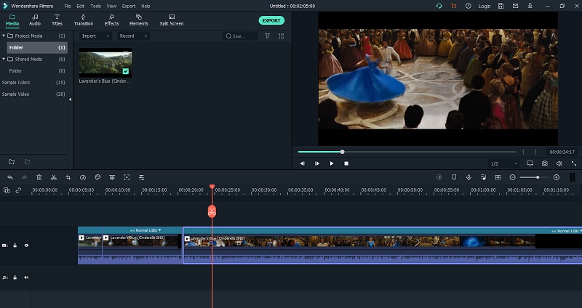This screenshot has width=582, height=308.
Task: Split clip using the toolbar scissors icon
Action: pyautogui.click(x=54, y=177)
